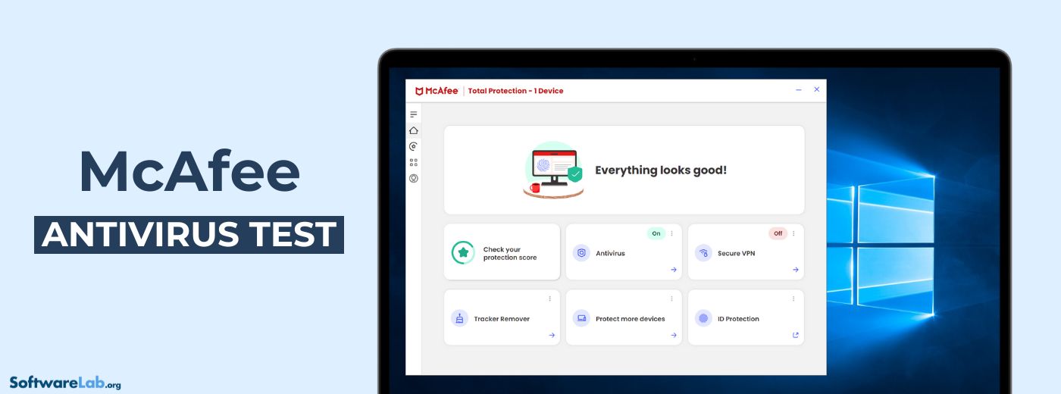Go to the Home icon in sidebar
Viewport: 1061px width, 394px height.
coord(413,130)
